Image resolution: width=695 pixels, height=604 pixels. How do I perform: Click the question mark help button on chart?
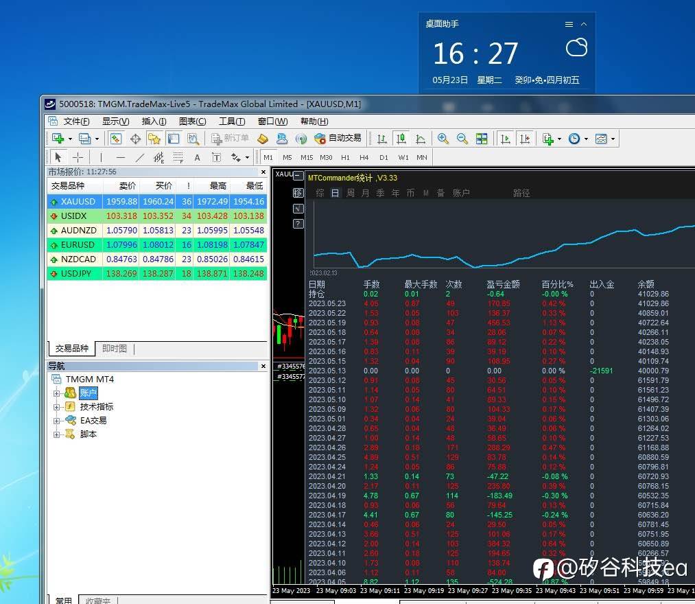point(298,224)
